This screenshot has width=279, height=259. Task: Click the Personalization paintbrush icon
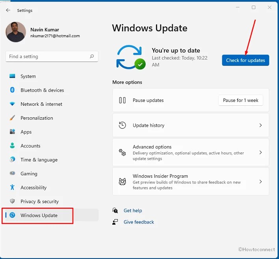tap(12, 118)
